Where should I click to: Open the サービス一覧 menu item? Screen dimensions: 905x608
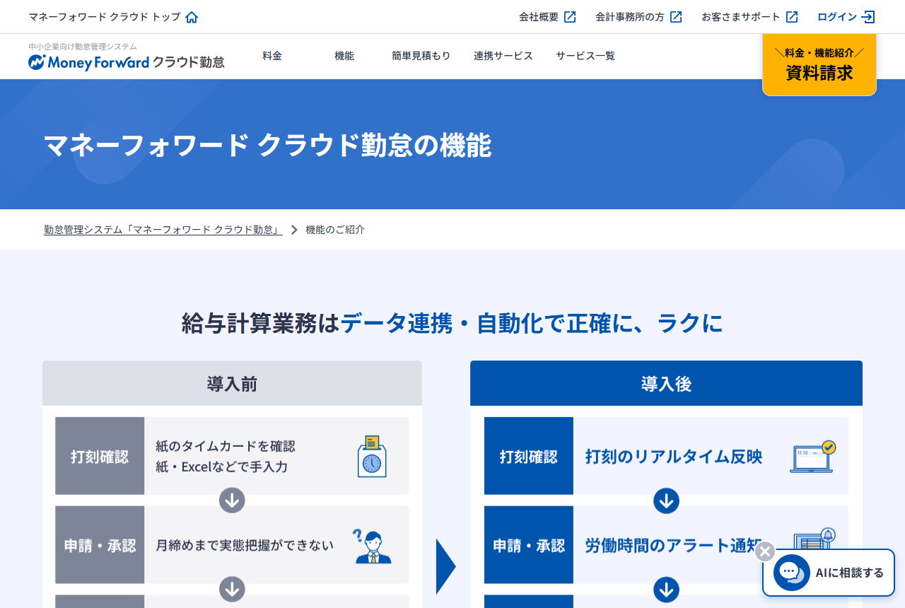coord(585,56)
